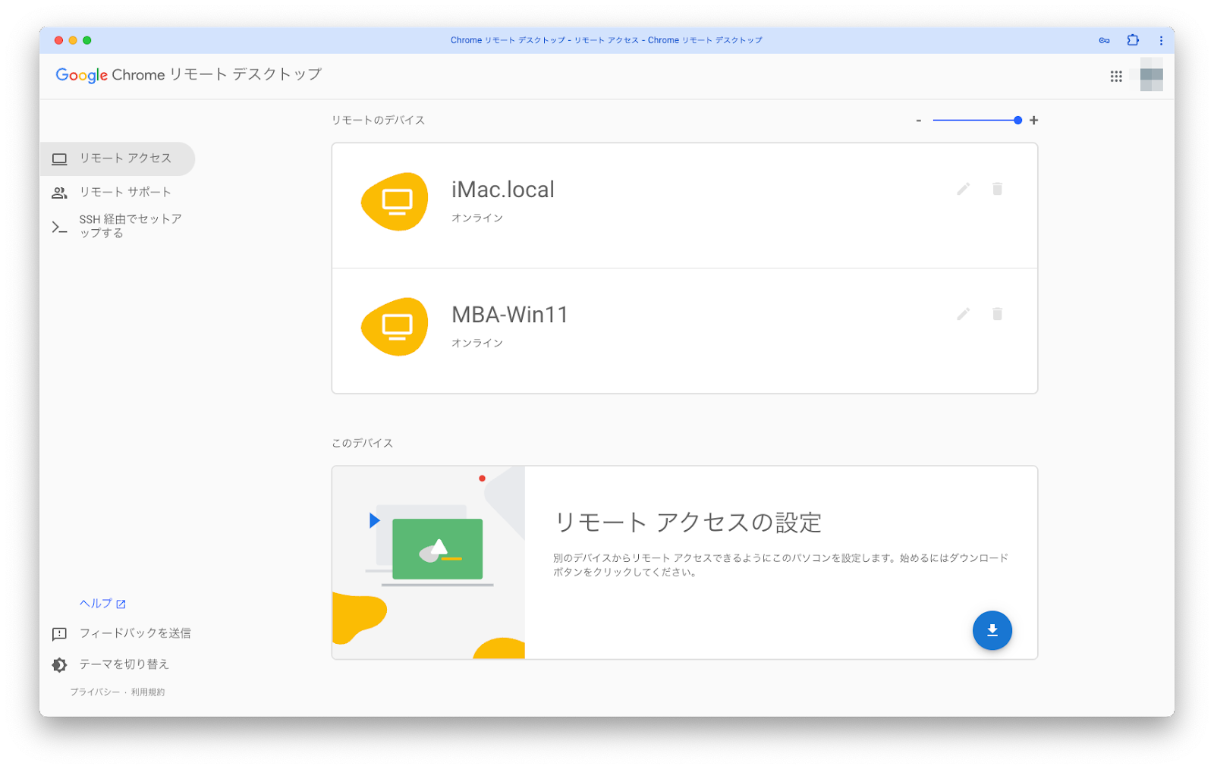Open the ヘルプ link

pyautogui.click(x=102, y=604)
